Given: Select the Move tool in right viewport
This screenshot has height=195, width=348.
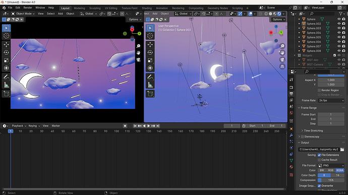Looking at the screenshot, I should pos(150,44).
